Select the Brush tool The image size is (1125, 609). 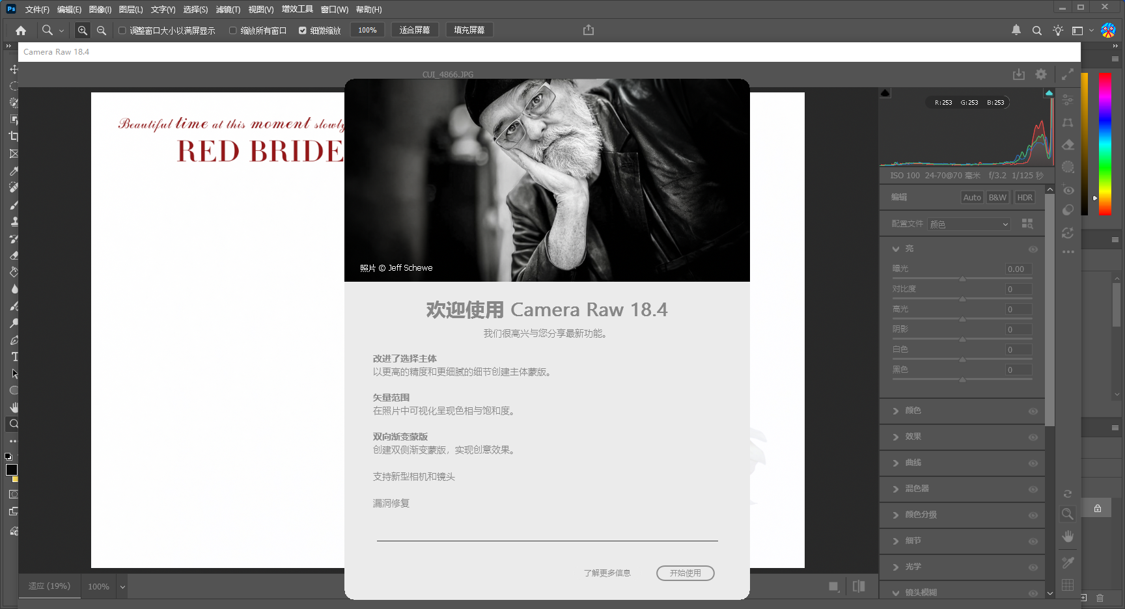tap(14, 205)
